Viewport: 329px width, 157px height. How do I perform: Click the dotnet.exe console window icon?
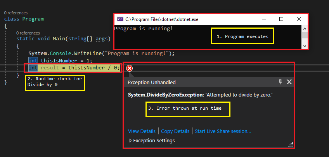tap(120, 19)
